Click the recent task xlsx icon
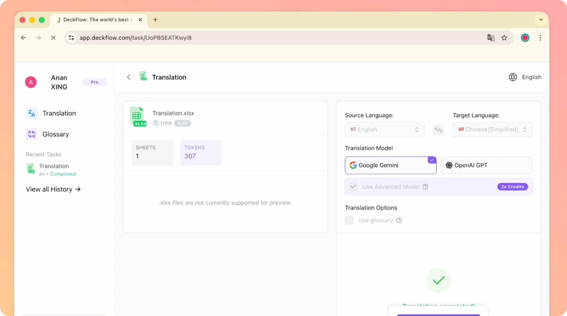Viewport: 567px width, 316px height. [x=31, y=168]
